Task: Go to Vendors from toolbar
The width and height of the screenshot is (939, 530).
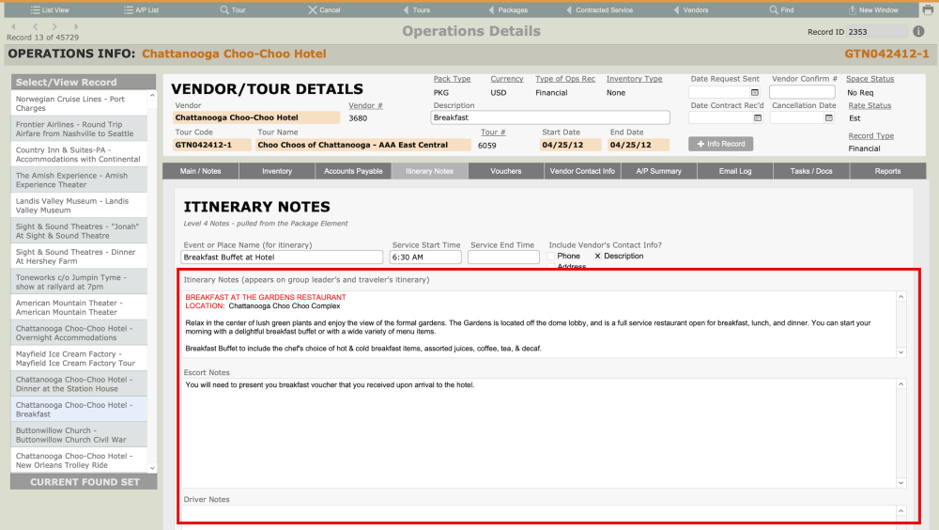Action: 691,10
